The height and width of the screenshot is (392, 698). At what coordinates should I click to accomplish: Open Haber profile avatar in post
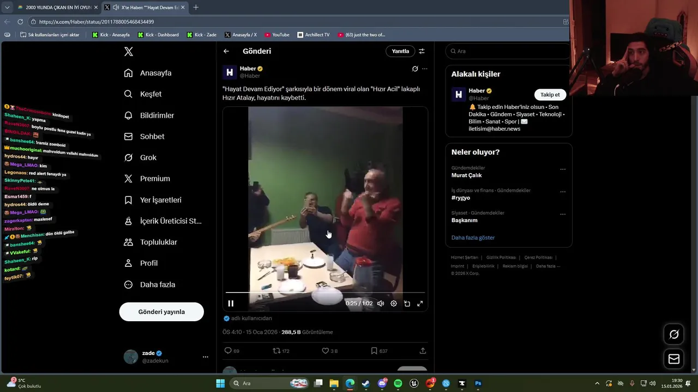pyautogui.click(x=230, y=72)
